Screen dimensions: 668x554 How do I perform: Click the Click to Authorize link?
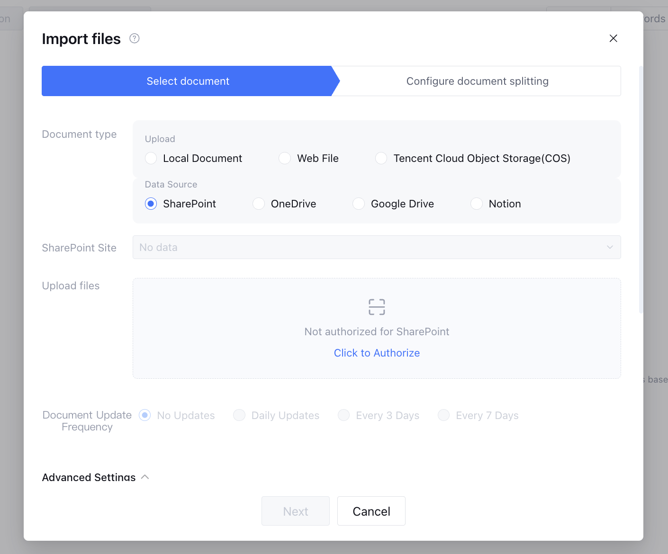pyautogui.click(x=377, y=353)
